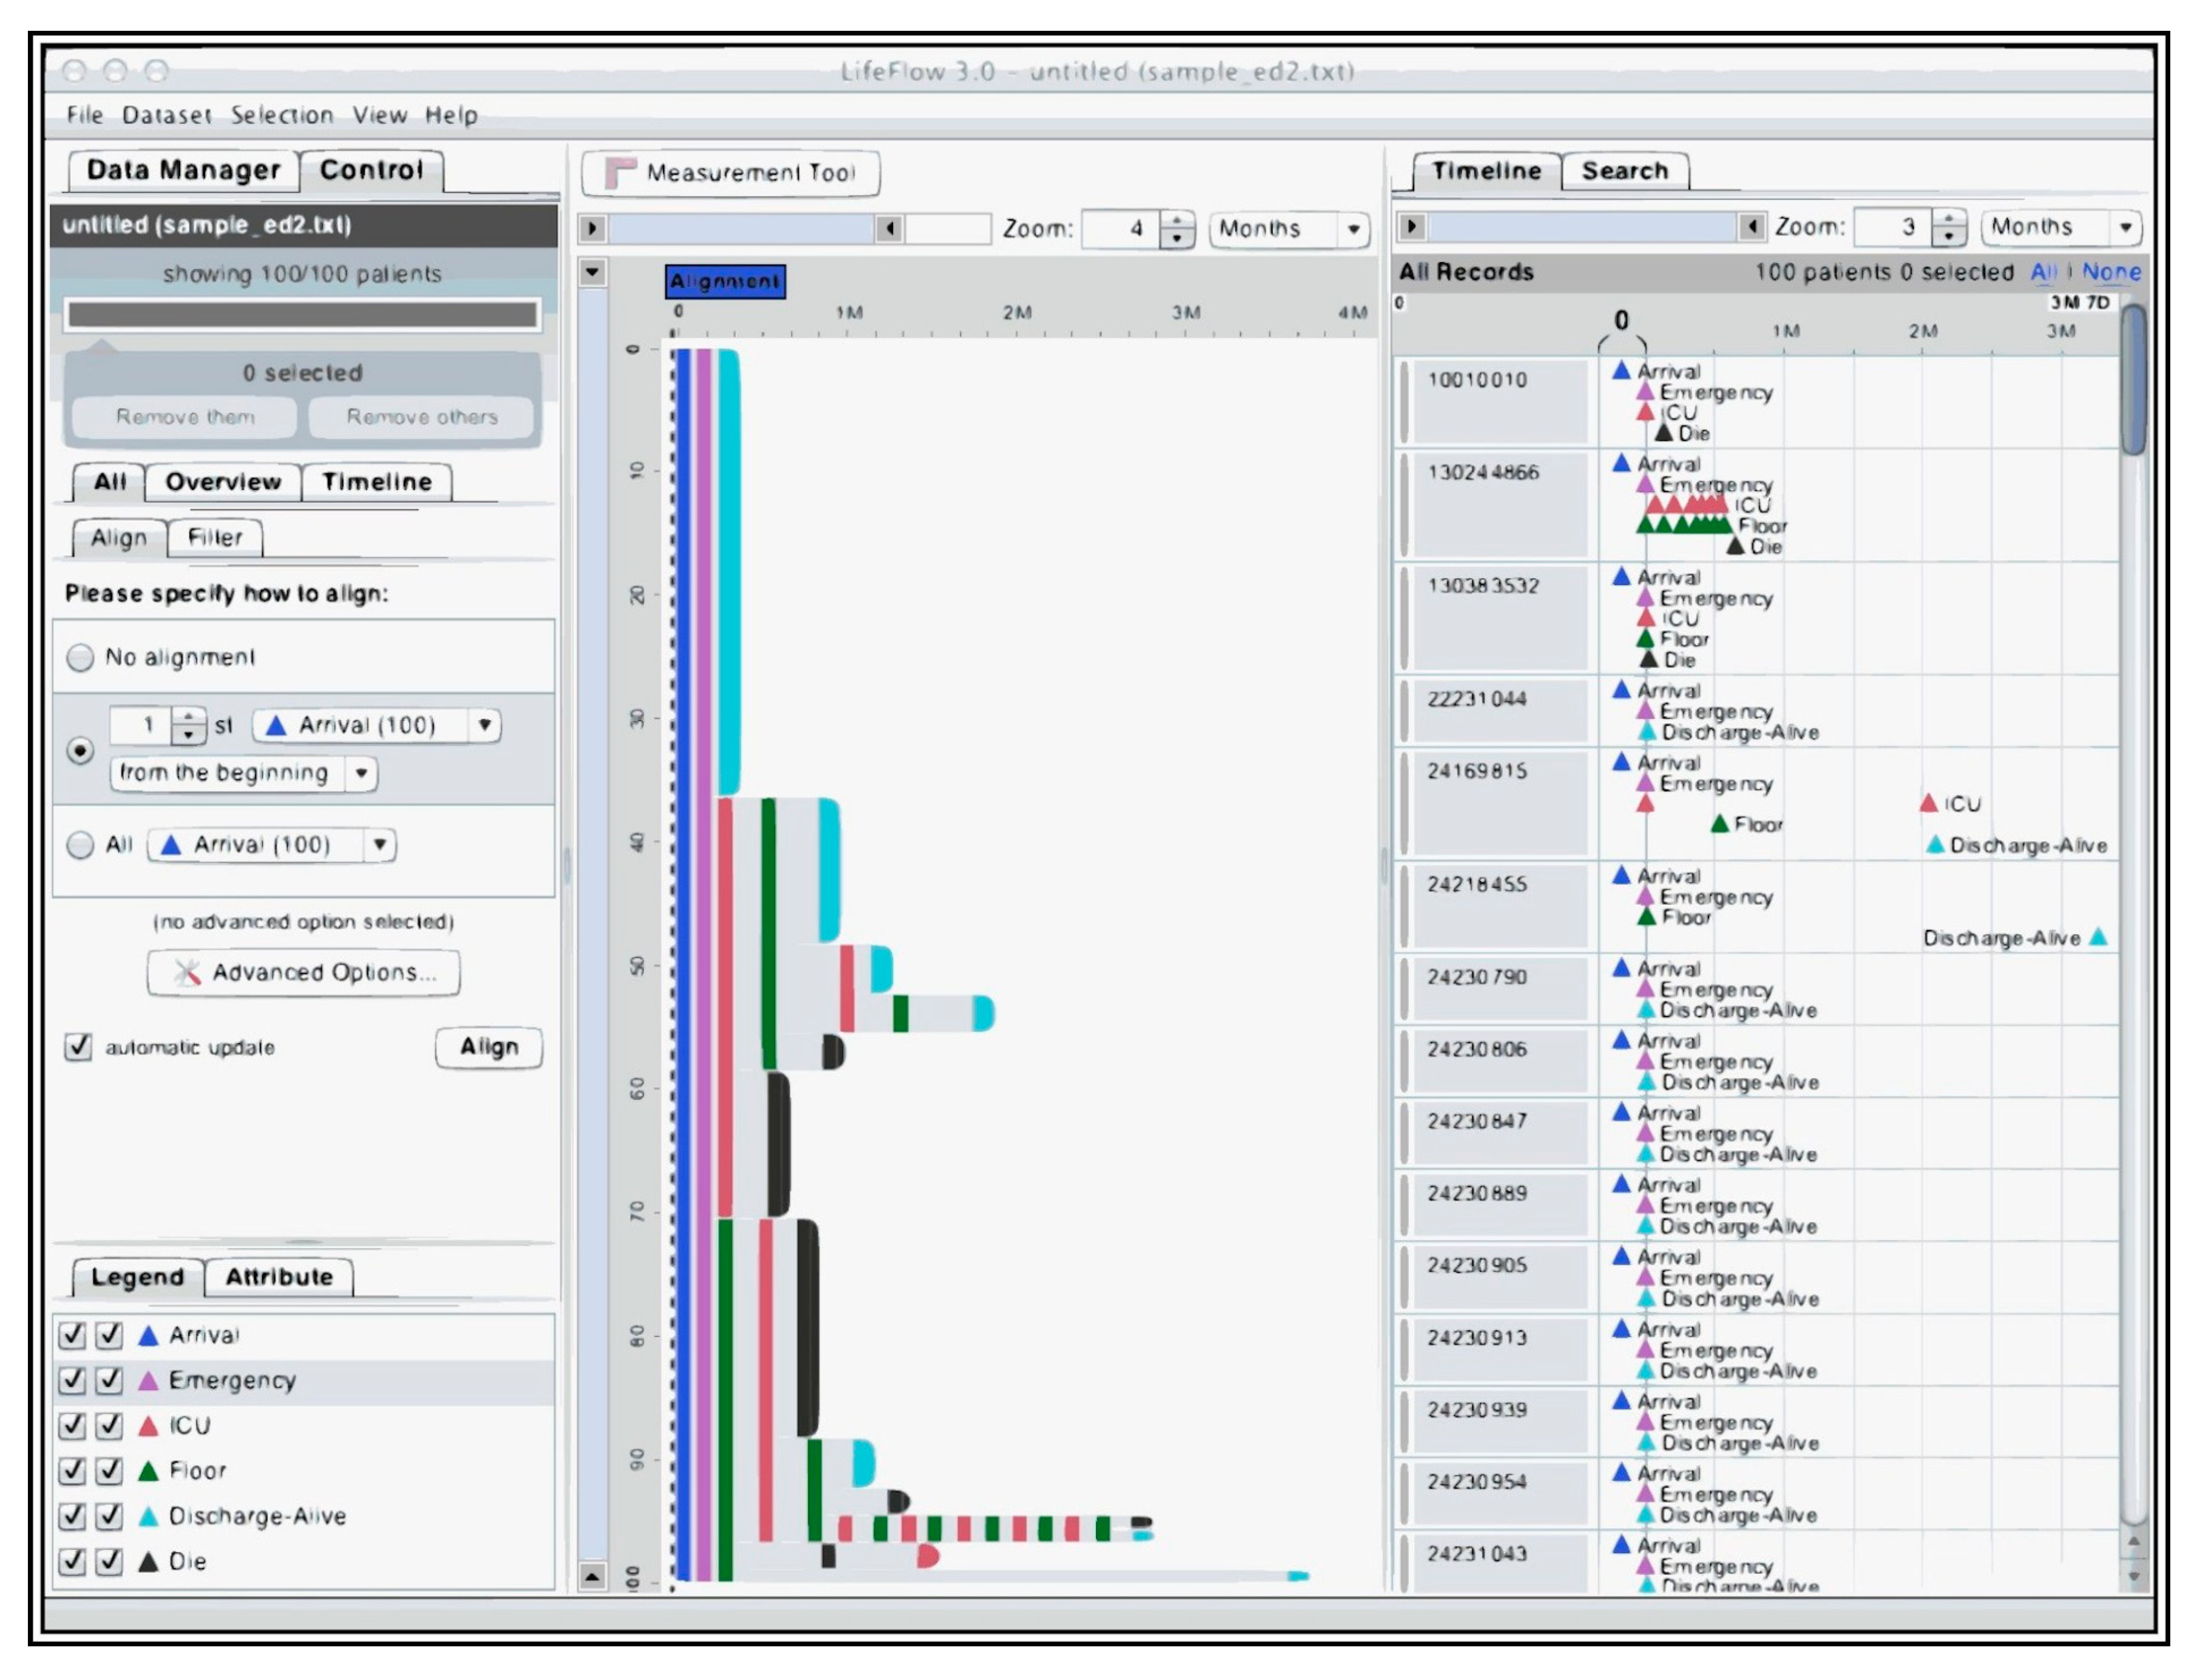Click center panel horizontal zoom slider handle

889,229
